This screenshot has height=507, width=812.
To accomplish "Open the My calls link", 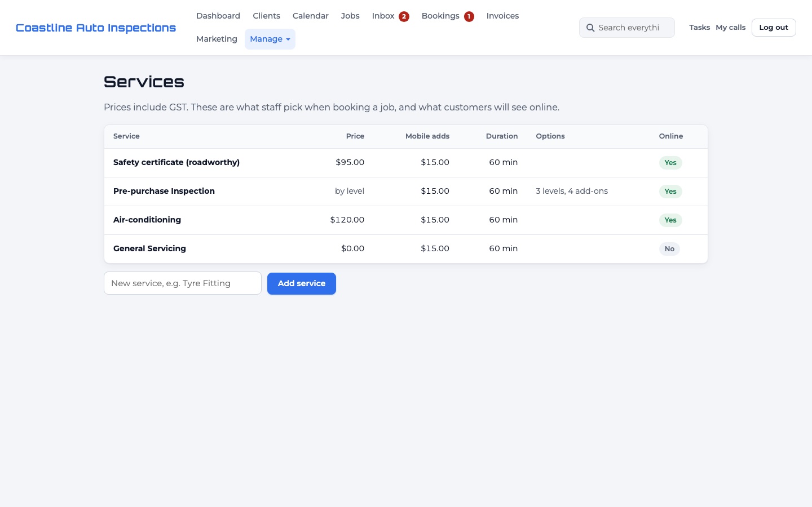I will 731,27.
